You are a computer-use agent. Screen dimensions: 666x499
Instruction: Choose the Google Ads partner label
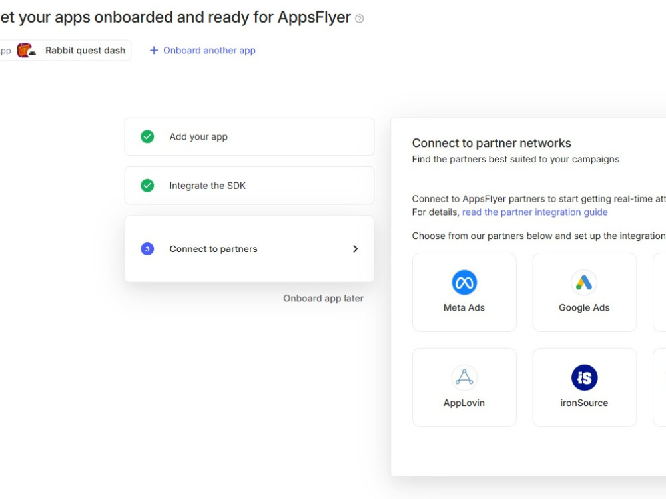[x=584, y=307]
